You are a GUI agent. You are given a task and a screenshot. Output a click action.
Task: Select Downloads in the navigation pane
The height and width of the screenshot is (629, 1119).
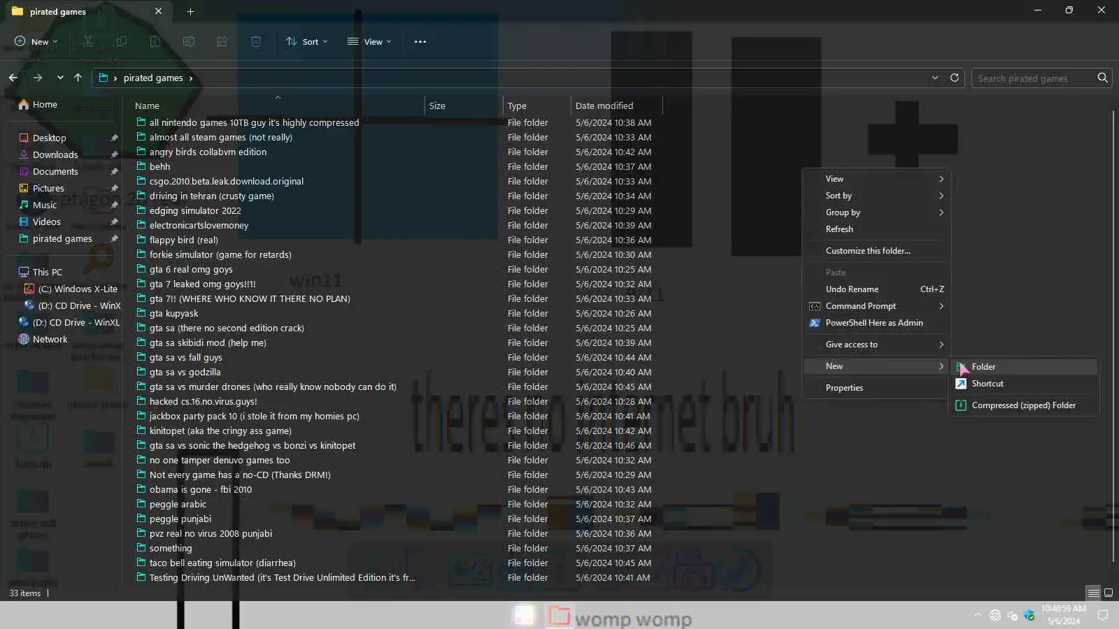point(55,154)
